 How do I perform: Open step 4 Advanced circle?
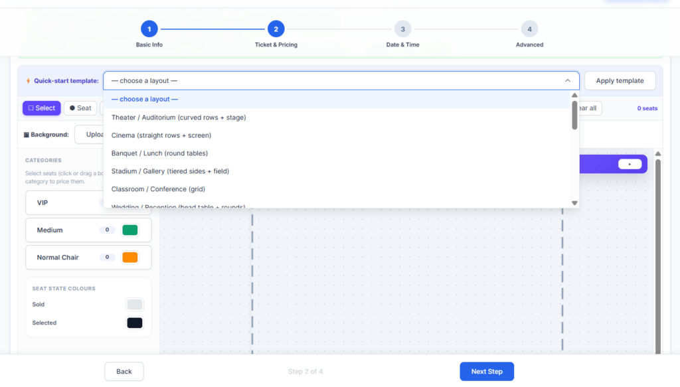coord(529,29)
